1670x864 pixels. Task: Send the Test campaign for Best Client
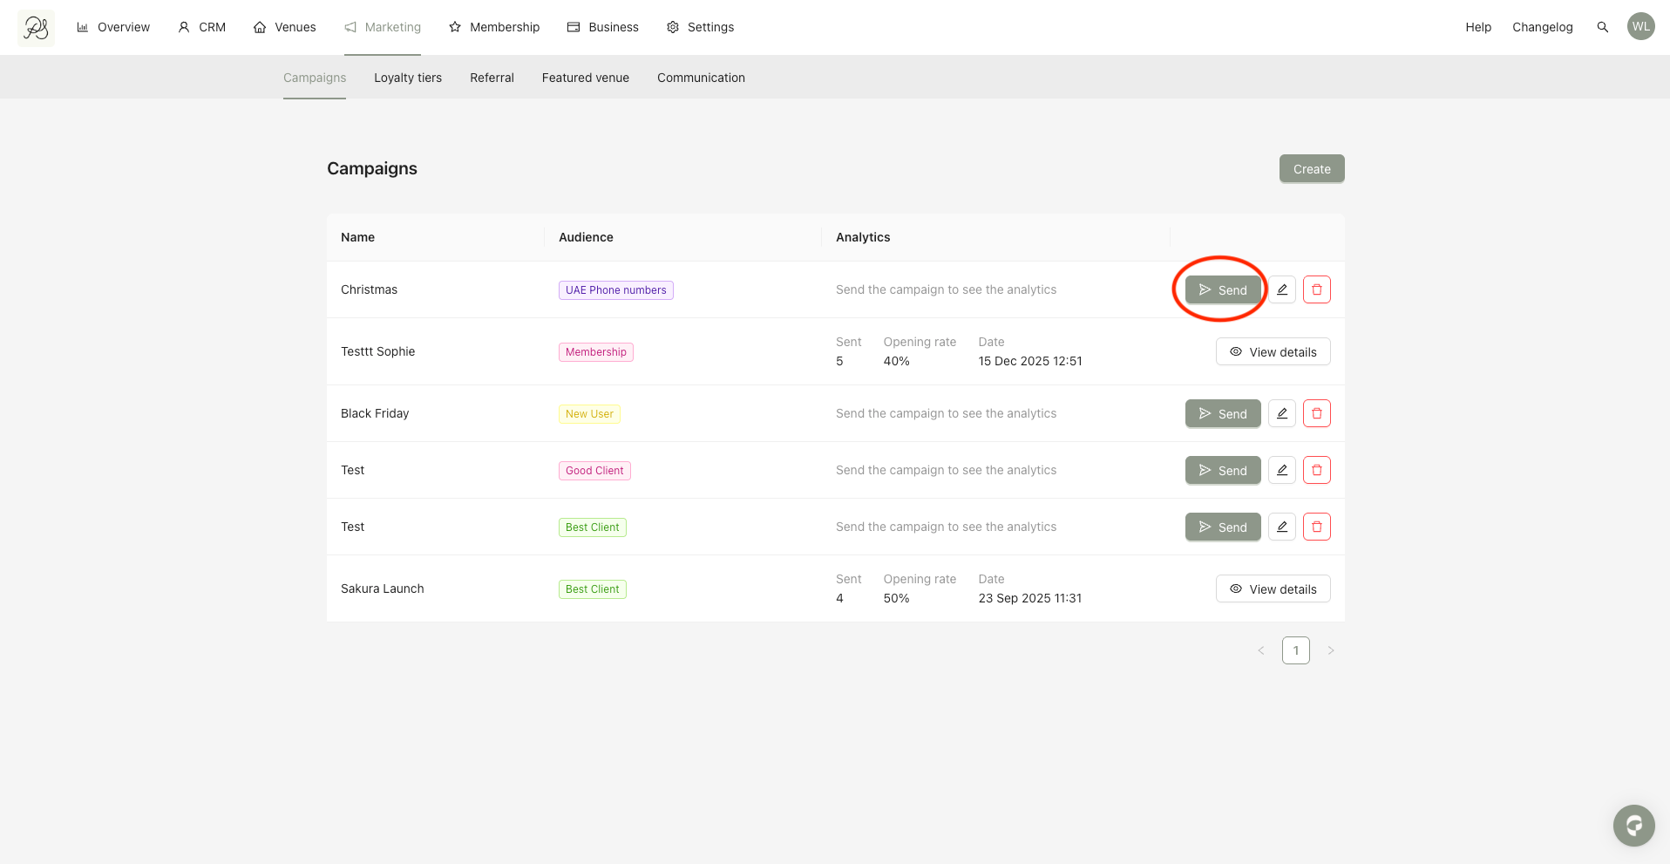click(x=1223, y=527)
